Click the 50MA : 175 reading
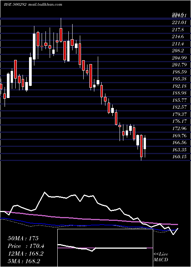 (x=23, y=238)
